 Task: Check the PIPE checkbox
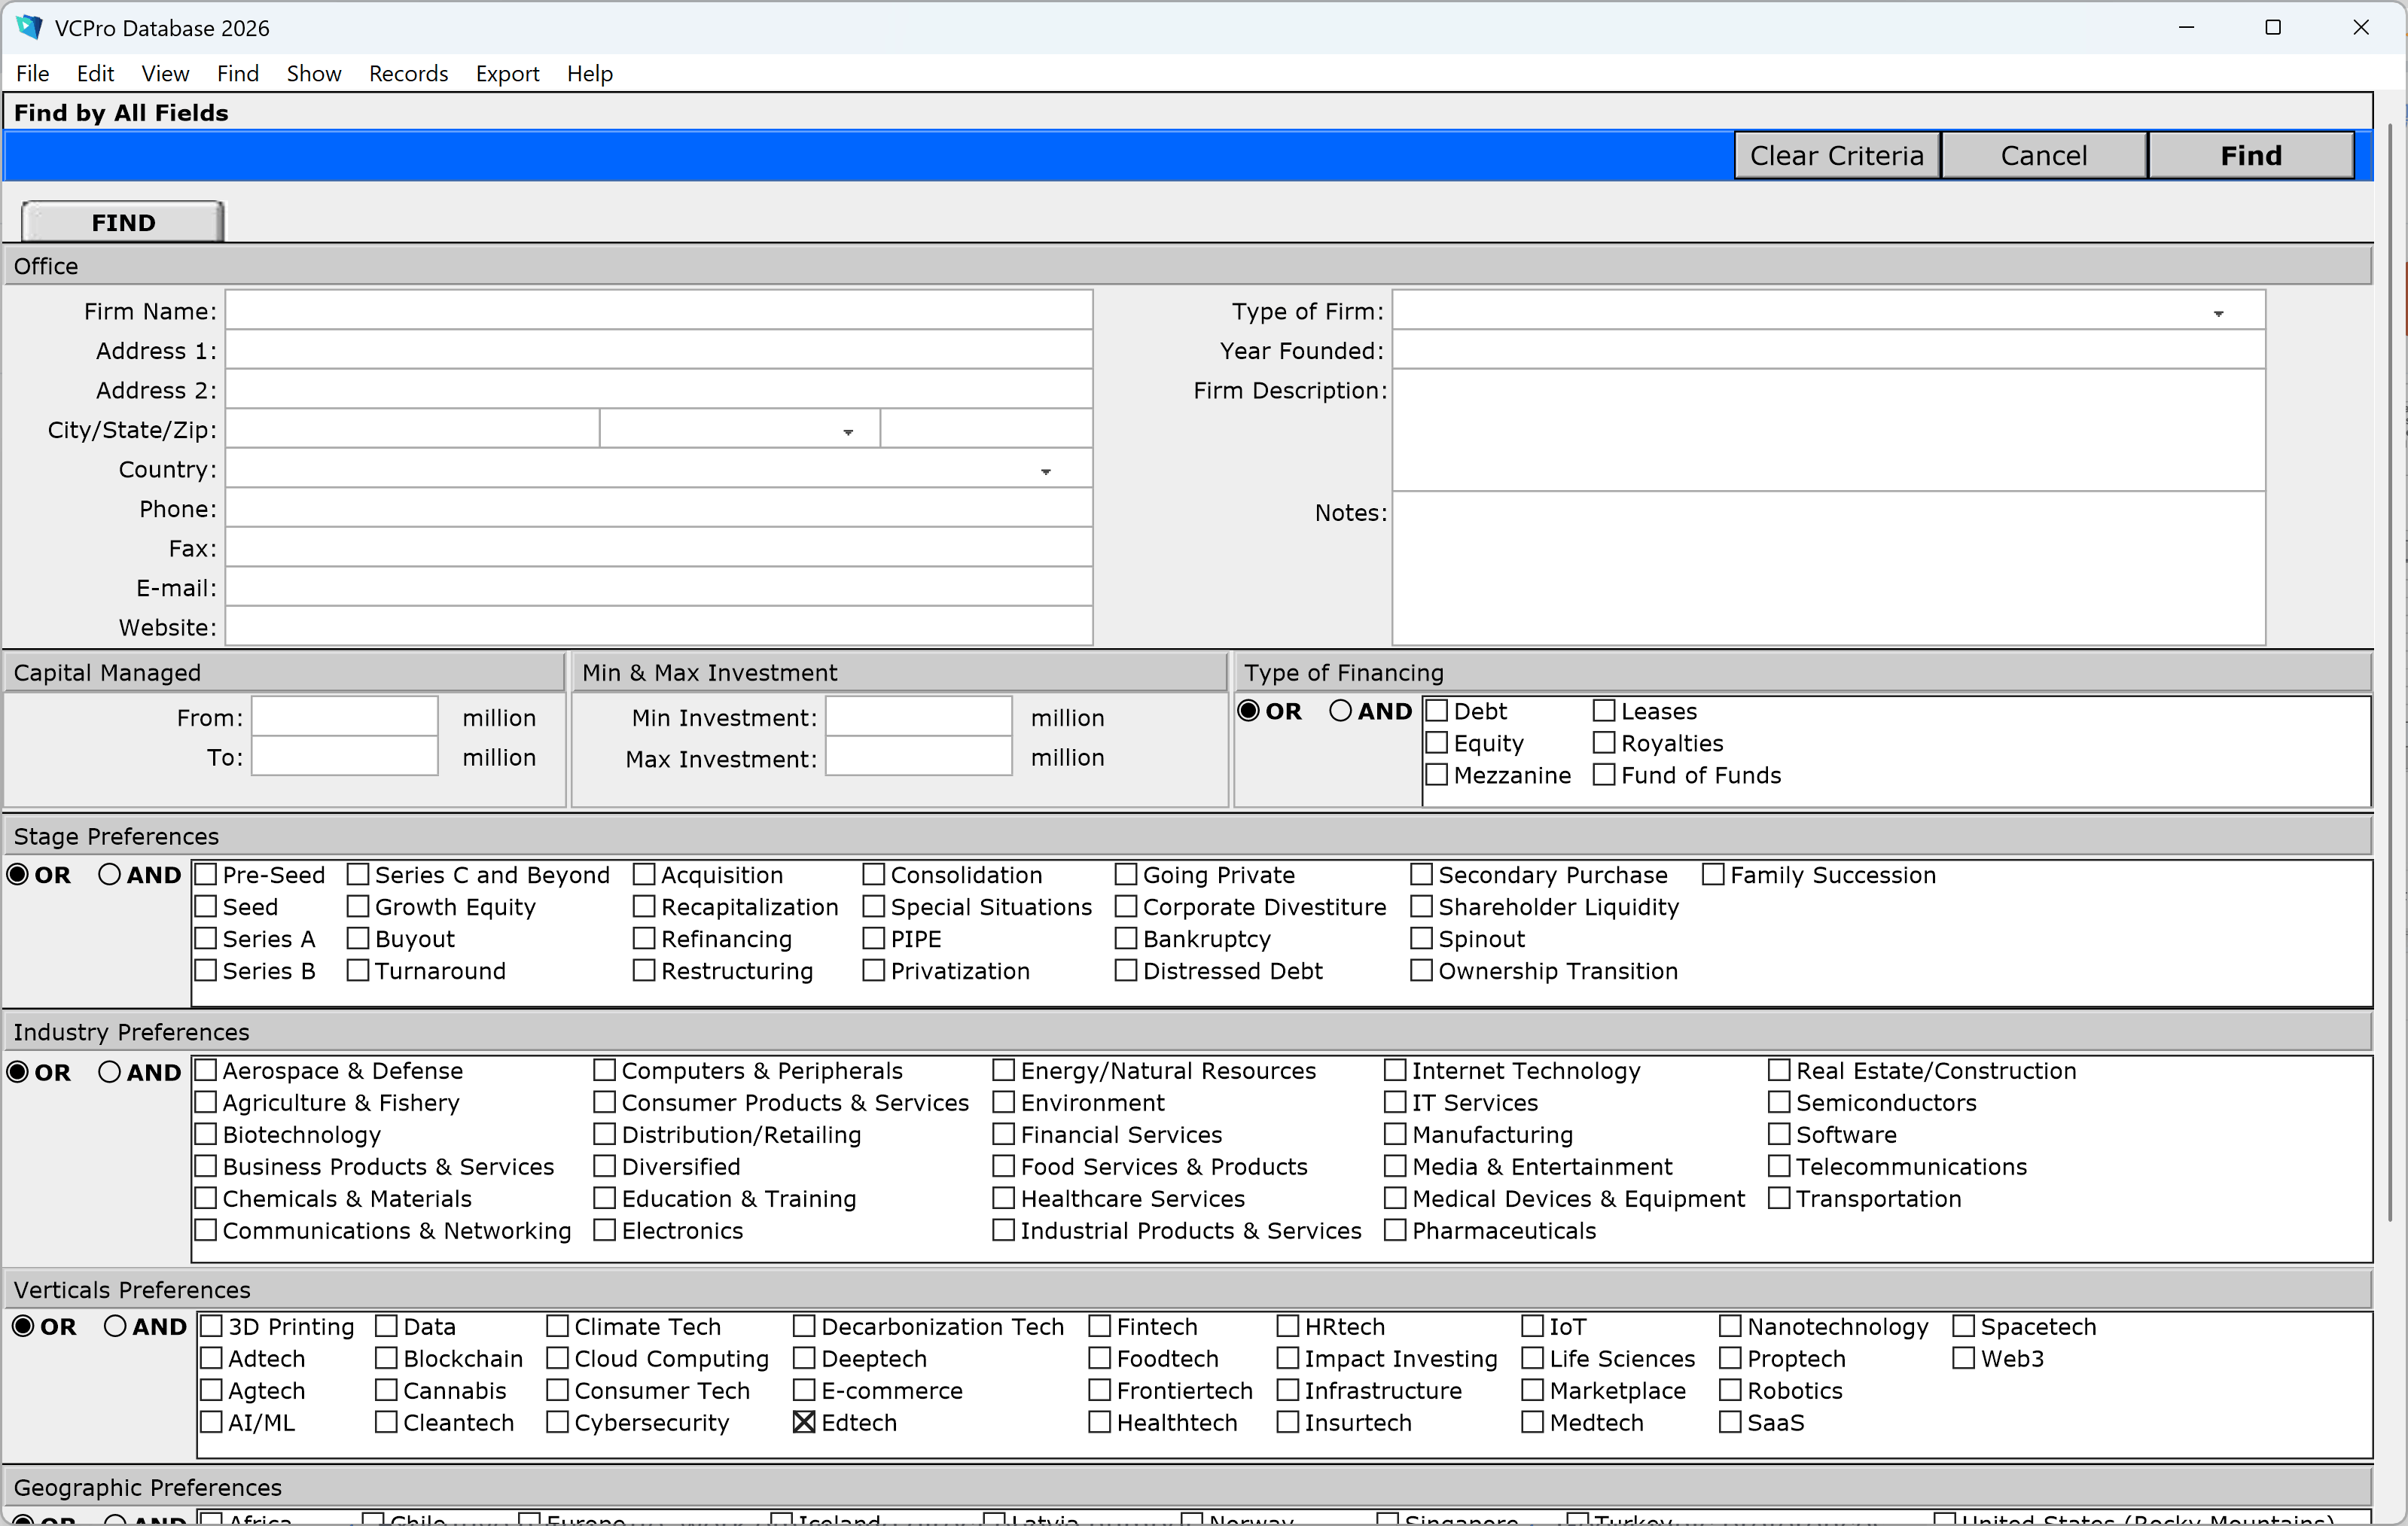tap(874, 938)
